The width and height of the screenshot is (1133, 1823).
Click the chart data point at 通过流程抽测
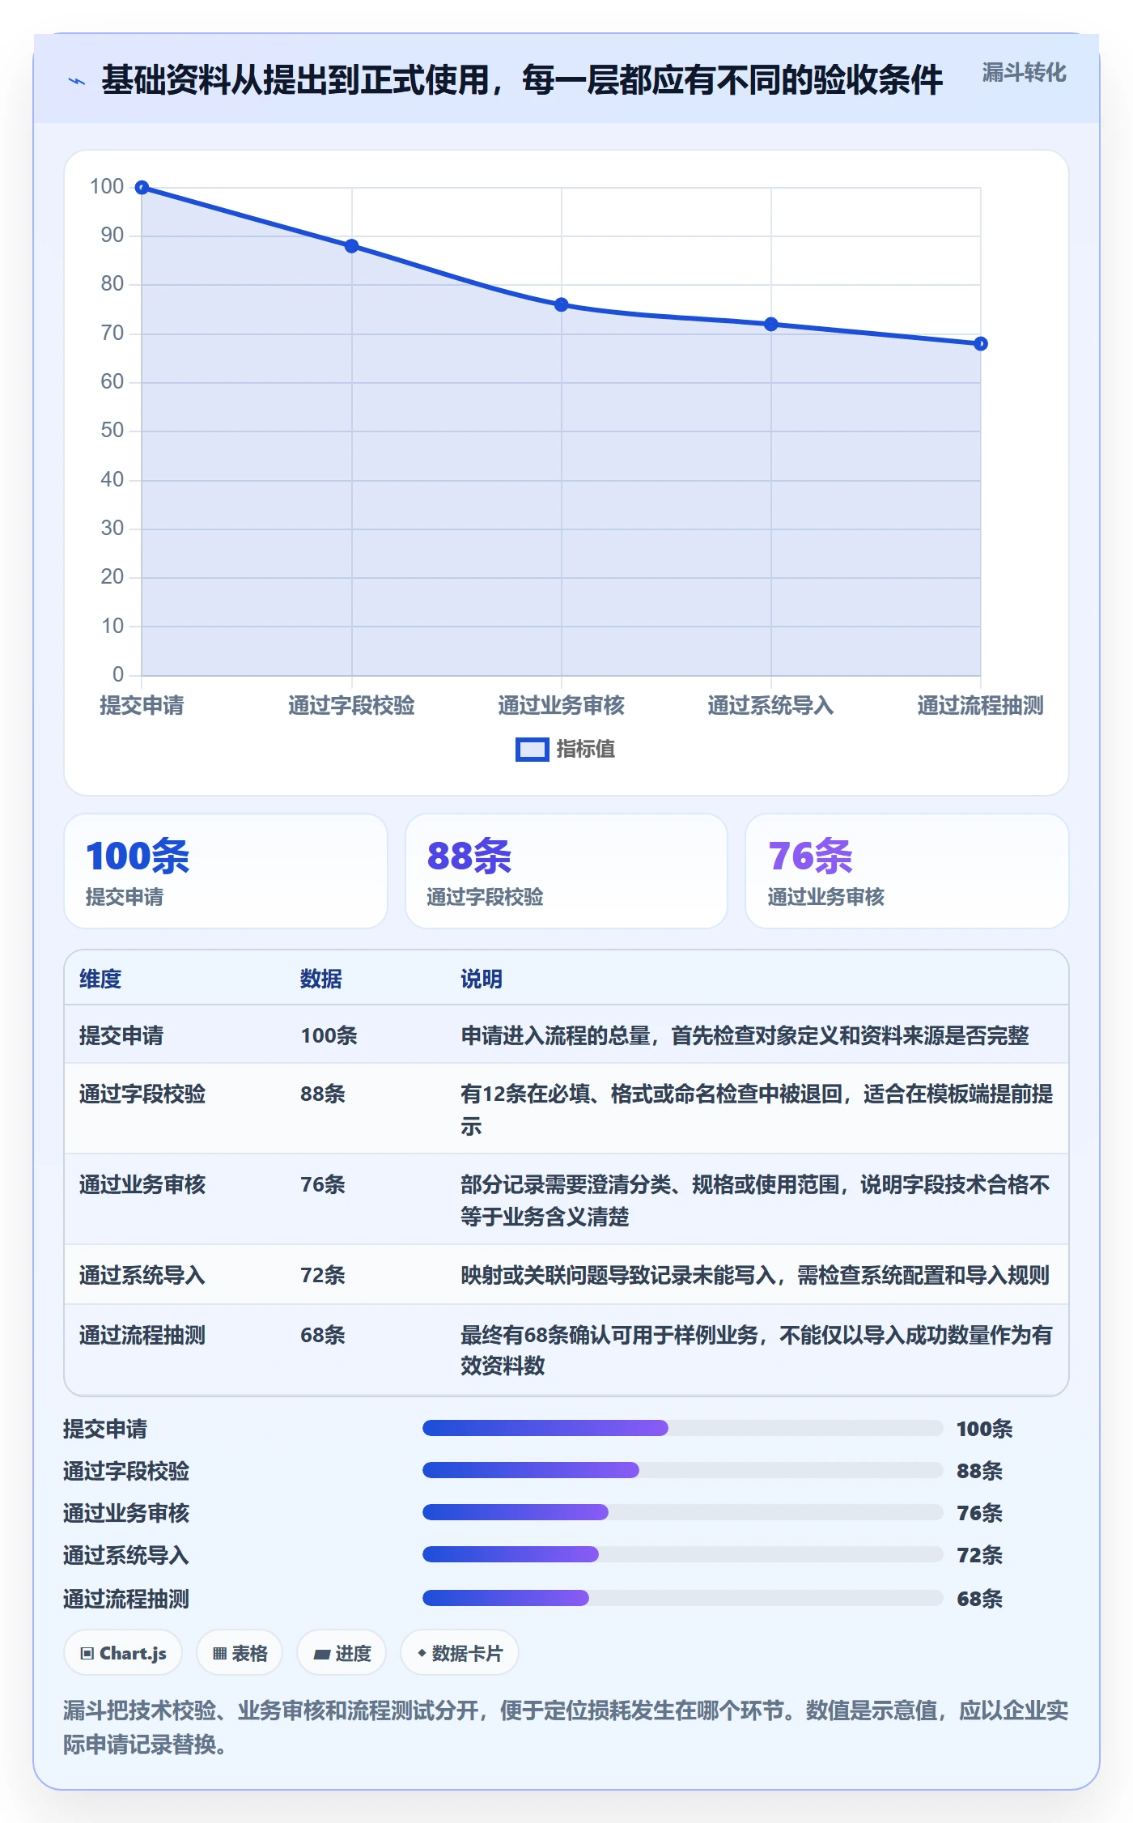[980, 344]
